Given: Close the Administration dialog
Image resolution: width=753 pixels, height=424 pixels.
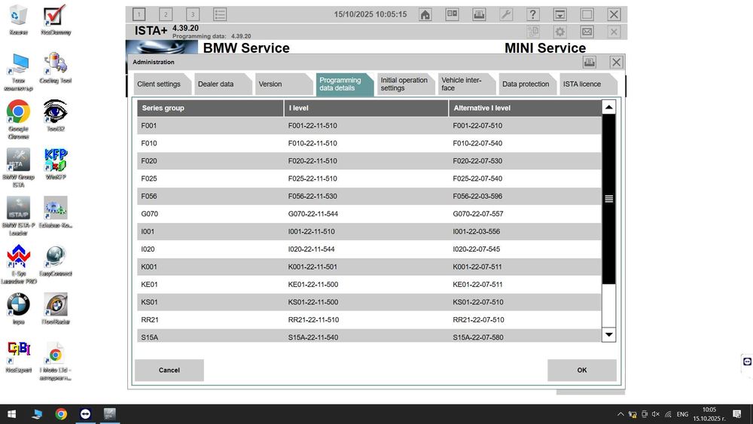Looking at the screenshot, I should pos(616,62).
